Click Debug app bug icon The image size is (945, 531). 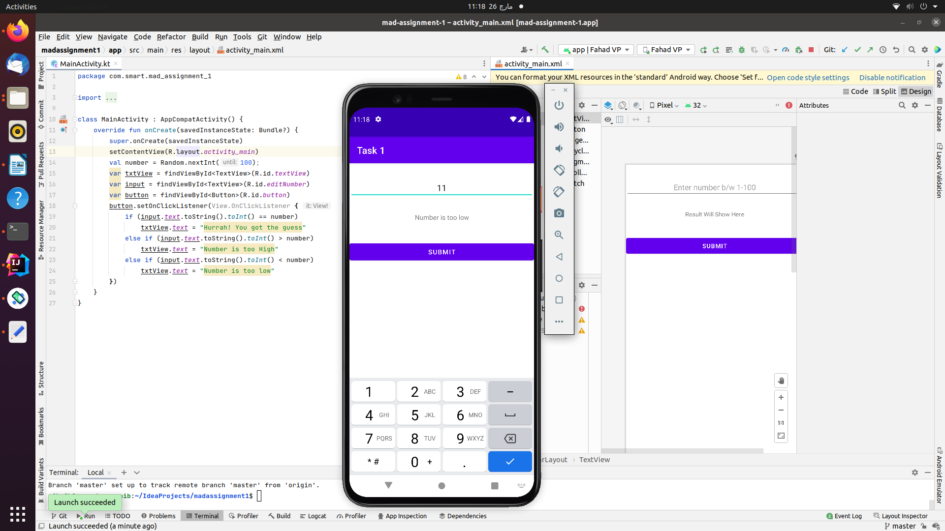[742, 50]
